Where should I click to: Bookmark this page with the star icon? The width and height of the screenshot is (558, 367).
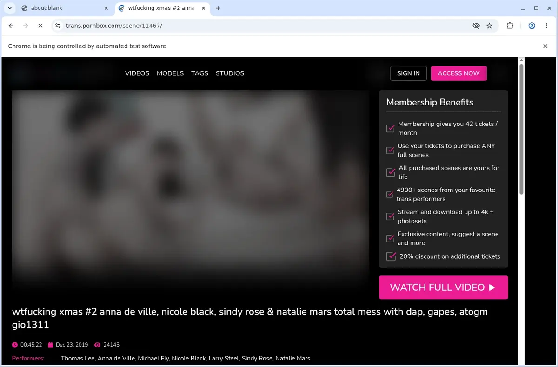click(489, 26)
